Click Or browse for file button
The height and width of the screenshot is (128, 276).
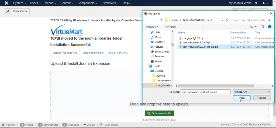159,113
